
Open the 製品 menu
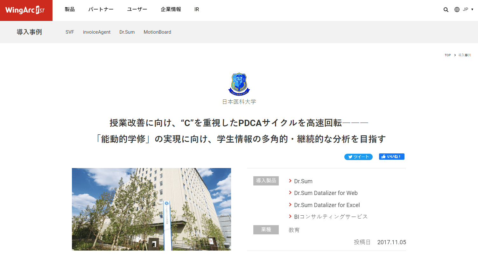point(70,10)
